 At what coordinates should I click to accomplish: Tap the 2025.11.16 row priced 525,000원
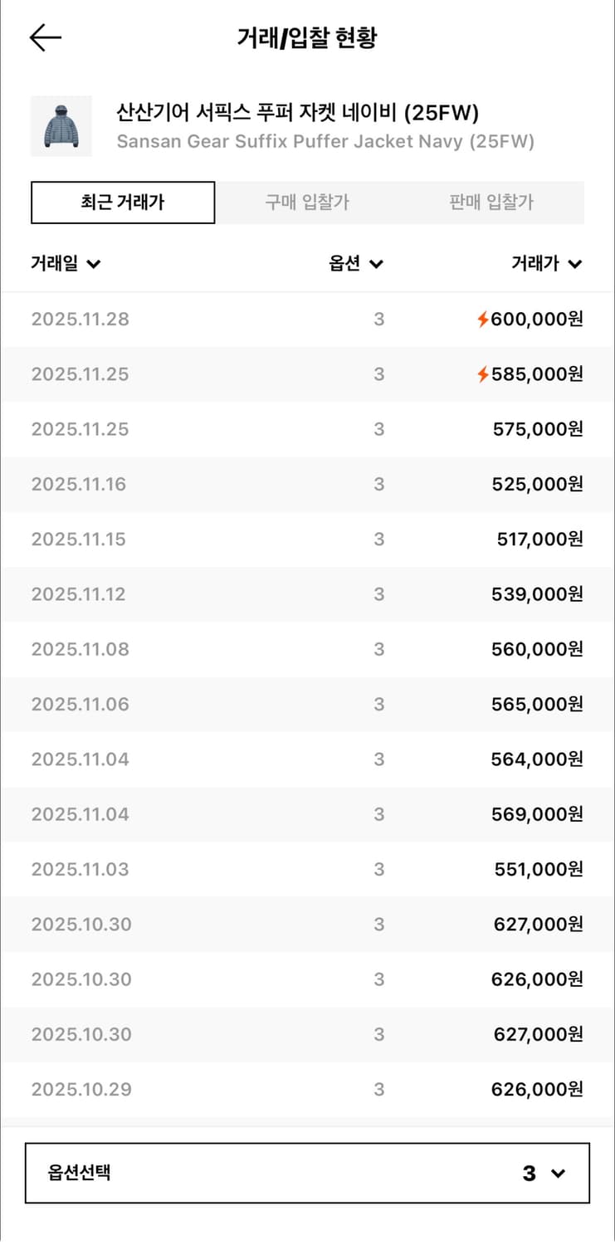307,484
